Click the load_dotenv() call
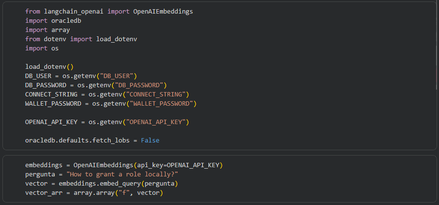439x205 pixels. [x=49, y=66]
